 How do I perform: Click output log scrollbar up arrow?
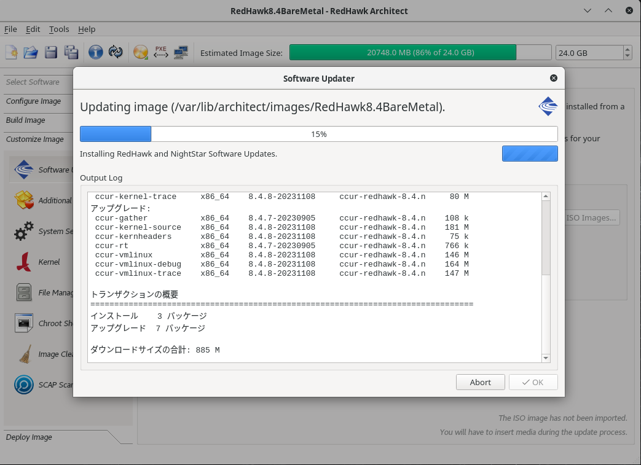546,197
